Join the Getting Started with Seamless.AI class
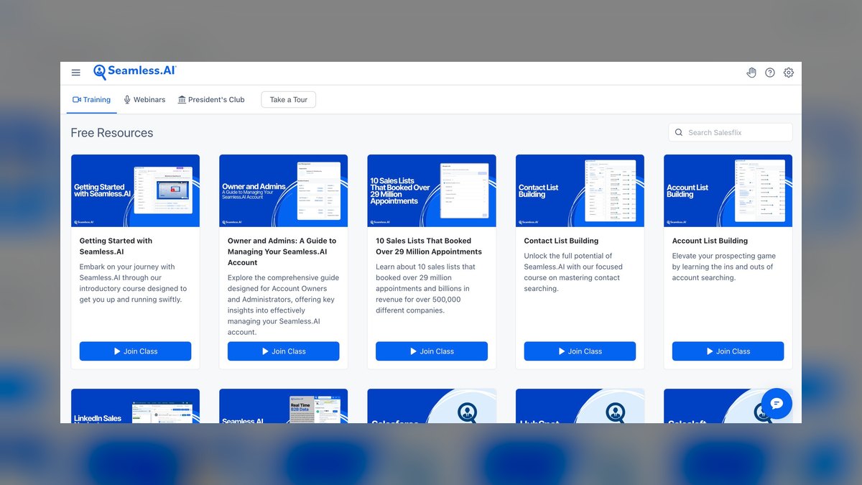 135,351
